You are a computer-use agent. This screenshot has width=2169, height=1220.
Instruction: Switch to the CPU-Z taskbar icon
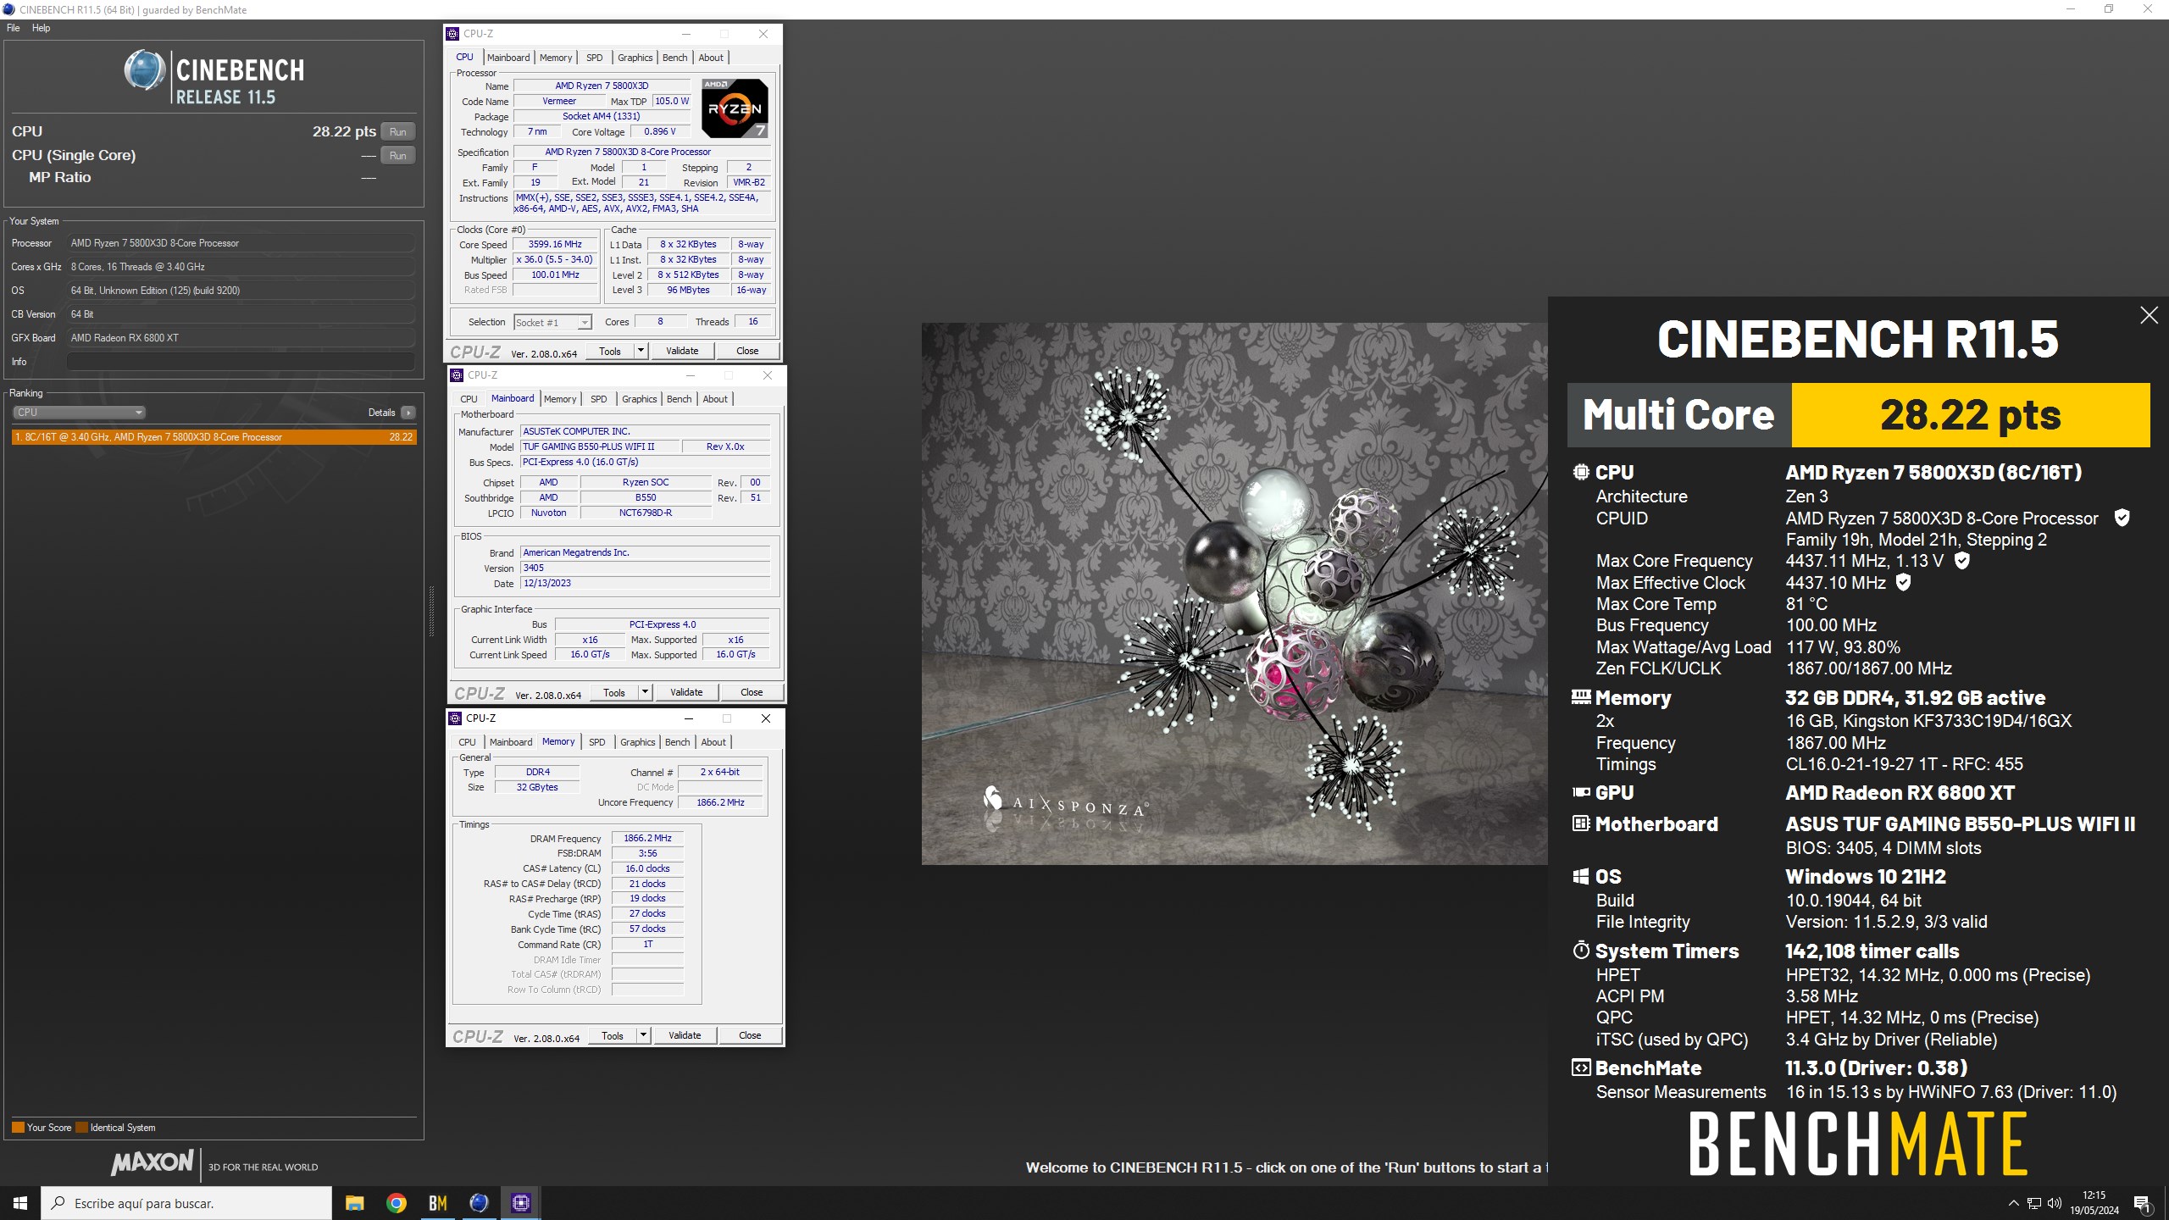(x=520, y=1203)
